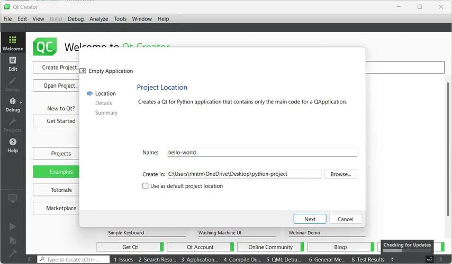Click the Checking for Updates progress bar
The width and height of the screenshot is (452, 264).
coord(407,250)
